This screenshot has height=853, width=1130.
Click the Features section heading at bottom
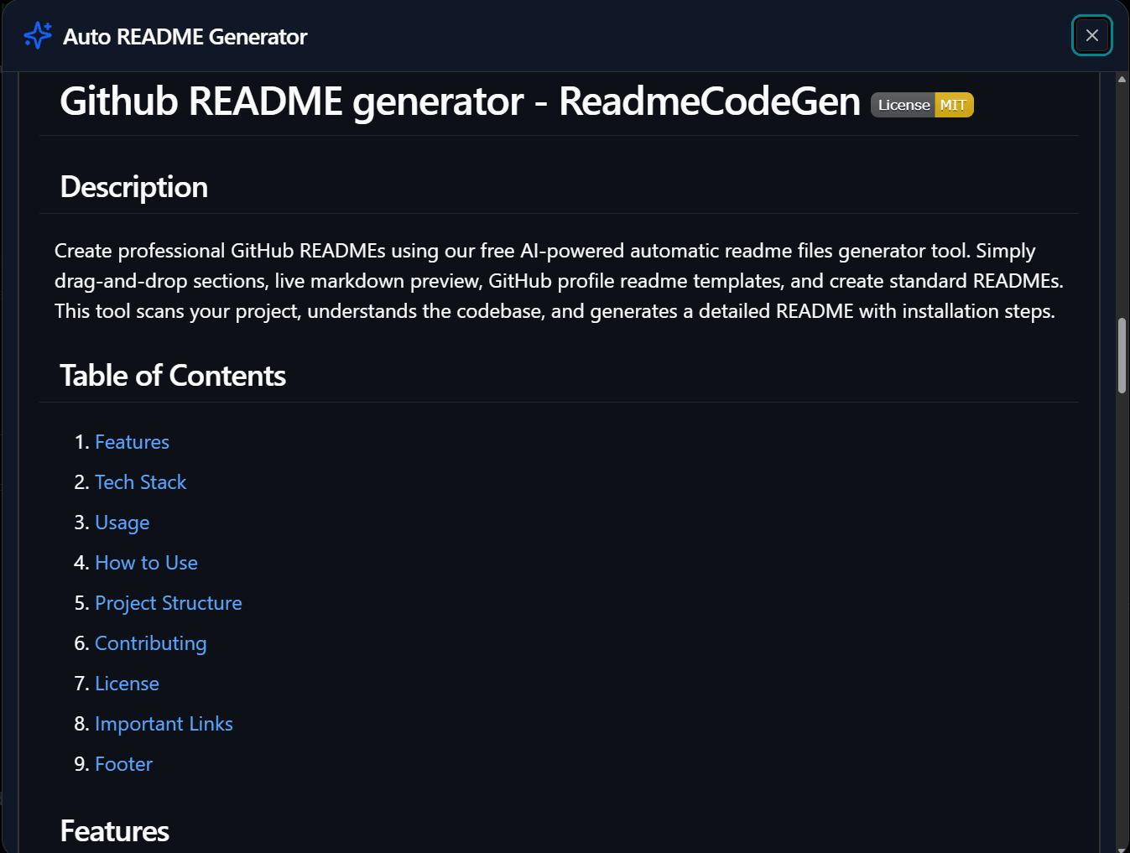click(x=115, y=831)
